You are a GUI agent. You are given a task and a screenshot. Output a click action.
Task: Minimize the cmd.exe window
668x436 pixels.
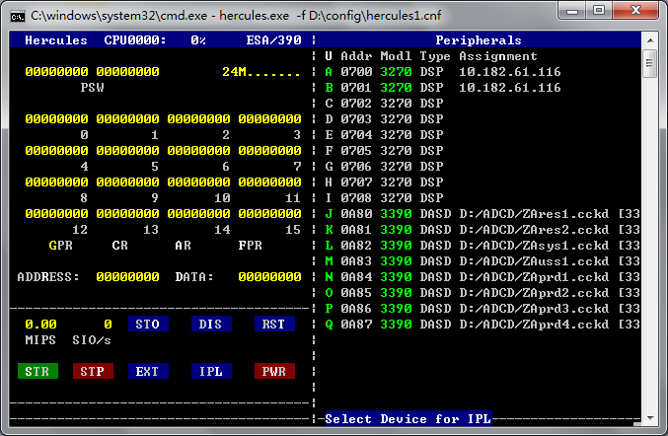pyautogui.click(x=573, y=10)
